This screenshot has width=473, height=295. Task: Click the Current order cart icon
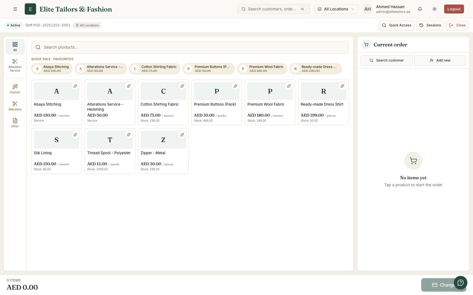tap(366, 44)
